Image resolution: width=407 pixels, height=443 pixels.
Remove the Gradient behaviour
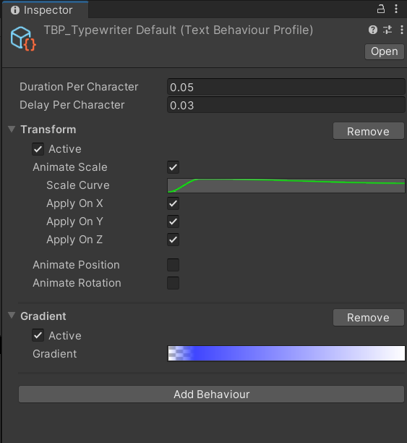pyautogui.click(x=369, y=317)
